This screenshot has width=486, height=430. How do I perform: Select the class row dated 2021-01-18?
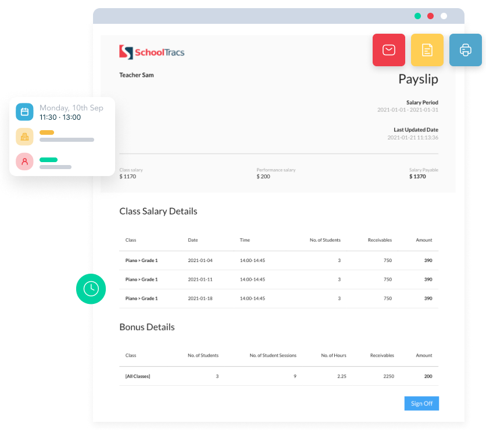coord(278,298)
